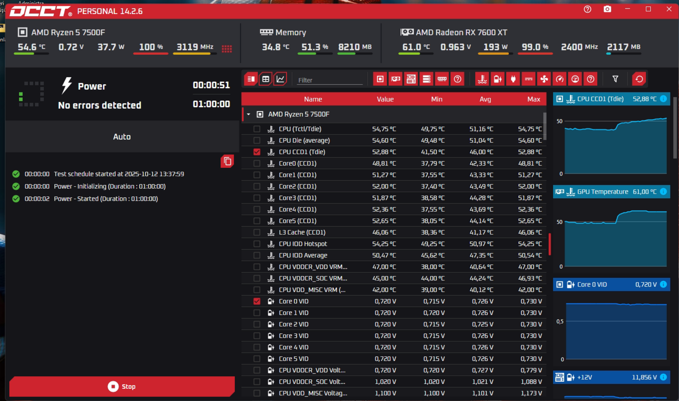
Task: Copy the test log to clipboard
Action: click(x=227, y=162)
